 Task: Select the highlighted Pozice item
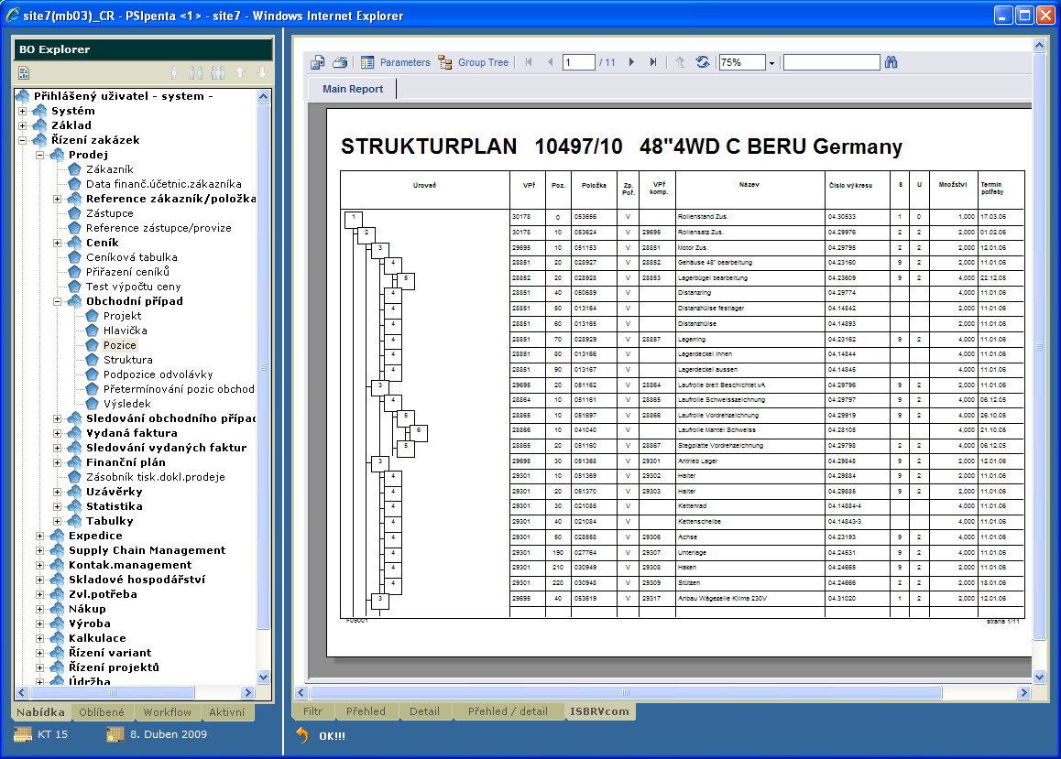click(120, 345)
